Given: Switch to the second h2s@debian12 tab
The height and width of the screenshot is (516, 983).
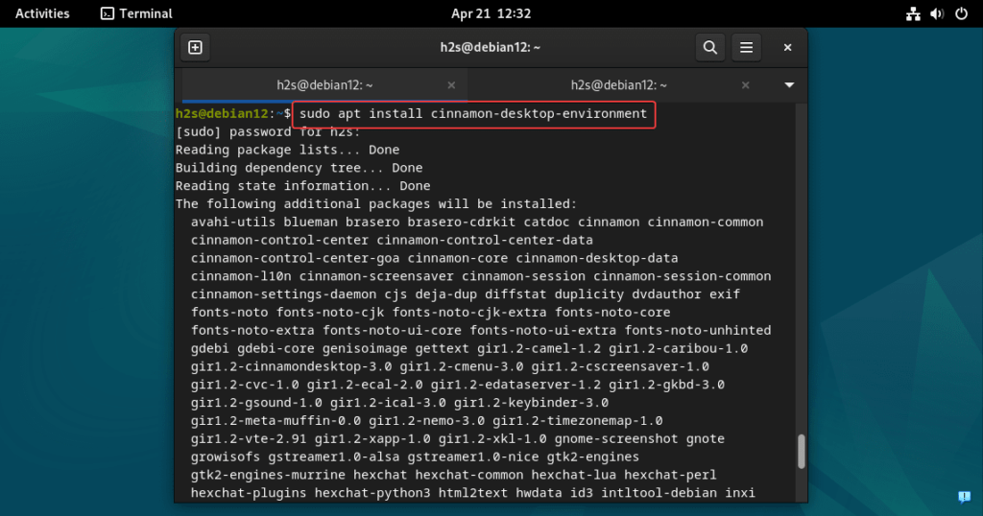Looking at the screenshot, I should point(619,85).
